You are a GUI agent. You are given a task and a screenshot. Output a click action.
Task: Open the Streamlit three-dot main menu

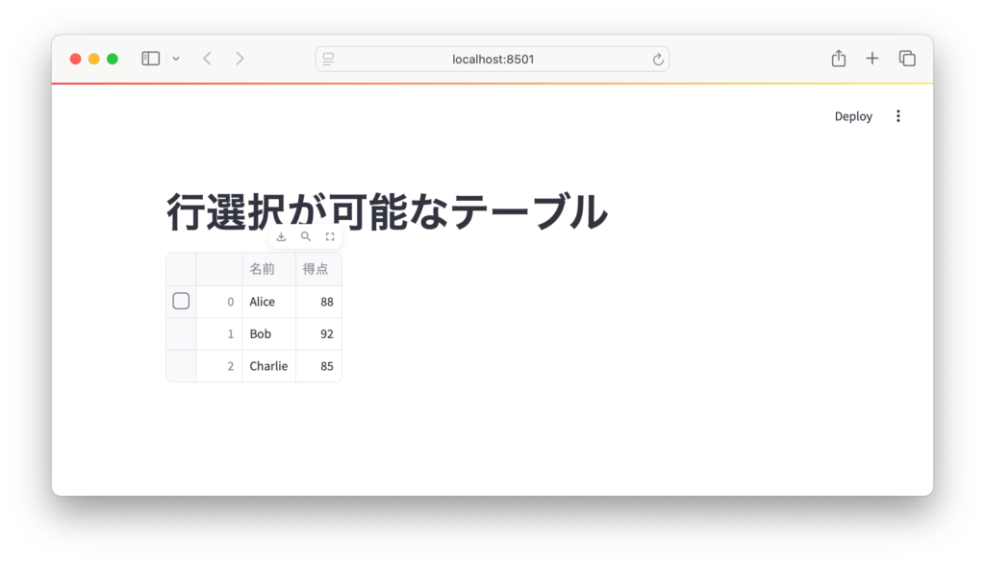click(898, 116)
